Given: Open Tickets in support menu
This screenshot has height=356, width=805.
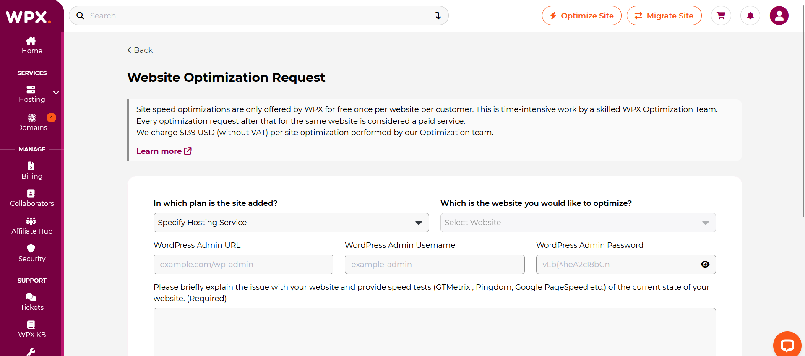Looking at the screenshot, I should pos(32,302).
